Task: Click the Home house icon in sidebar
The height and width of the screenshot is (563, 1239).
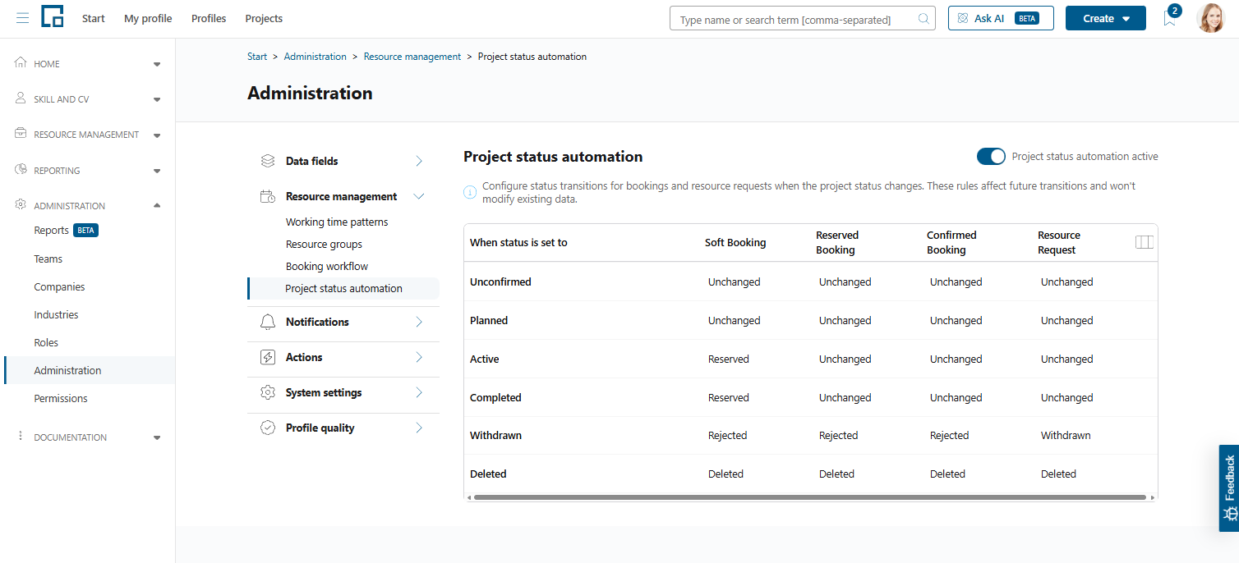Action: [21, 63]
